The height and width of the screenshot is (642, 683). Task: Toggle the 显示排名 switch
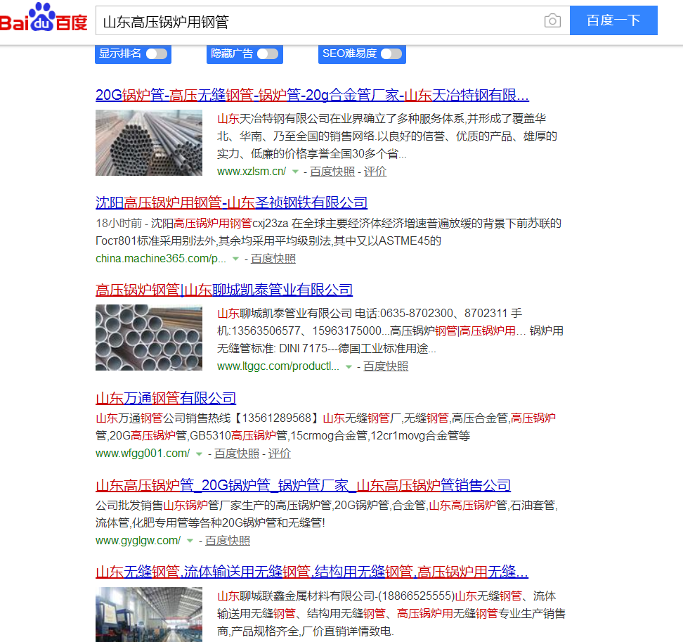[x=157, y=53]
